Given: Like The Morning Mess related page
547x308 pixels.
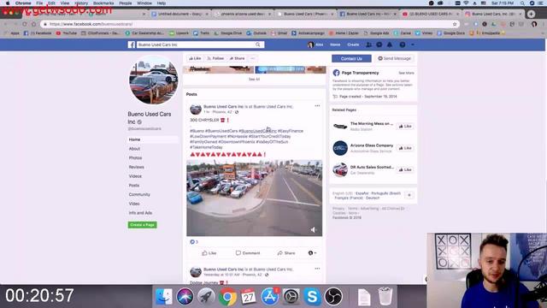Looking at the screenshot, I should click(x=405, y=126).
